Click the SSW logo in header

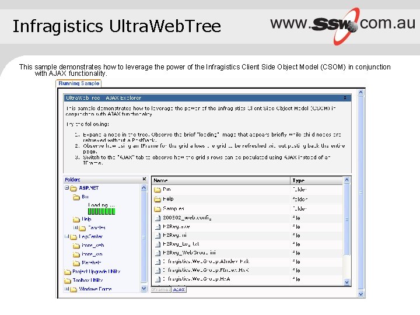343,26
